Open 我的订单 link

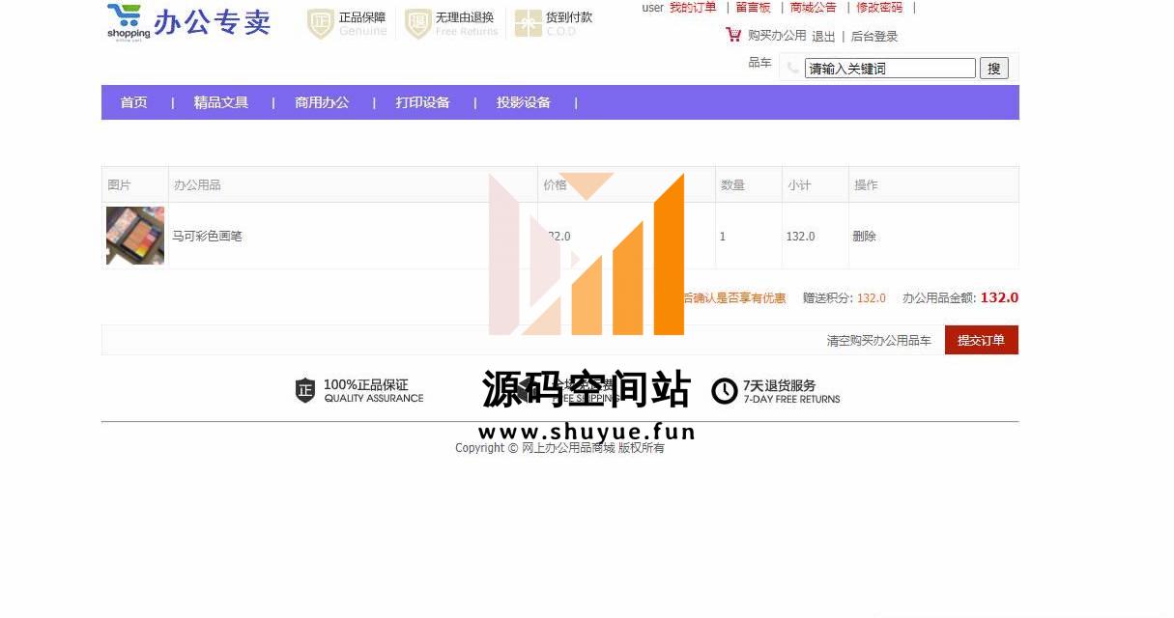693,8
